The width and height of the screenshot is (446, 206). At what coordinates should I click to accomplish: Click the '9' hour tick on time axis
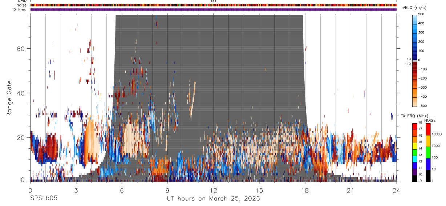click(167, 190)
